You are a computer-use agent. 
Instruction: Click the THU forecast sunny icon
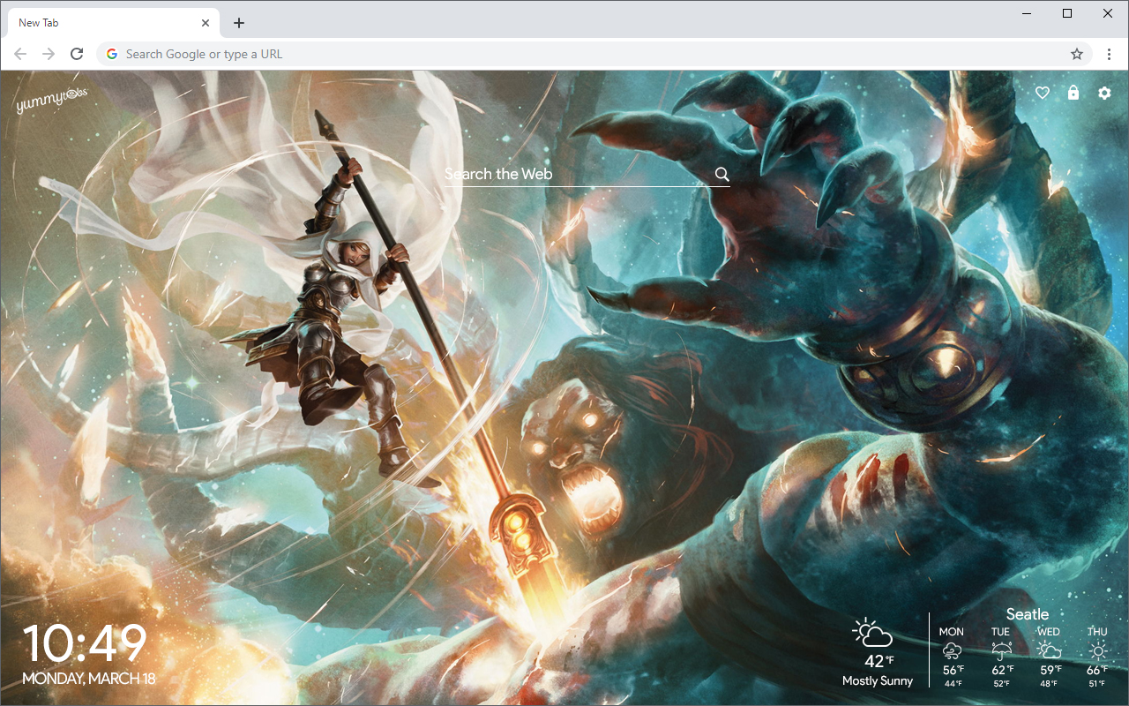[1097, 651]
